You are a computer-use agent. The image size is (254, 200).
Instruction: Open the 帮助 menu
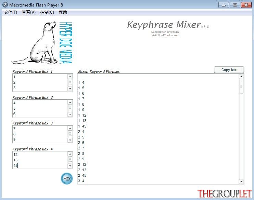click(63, 12)
